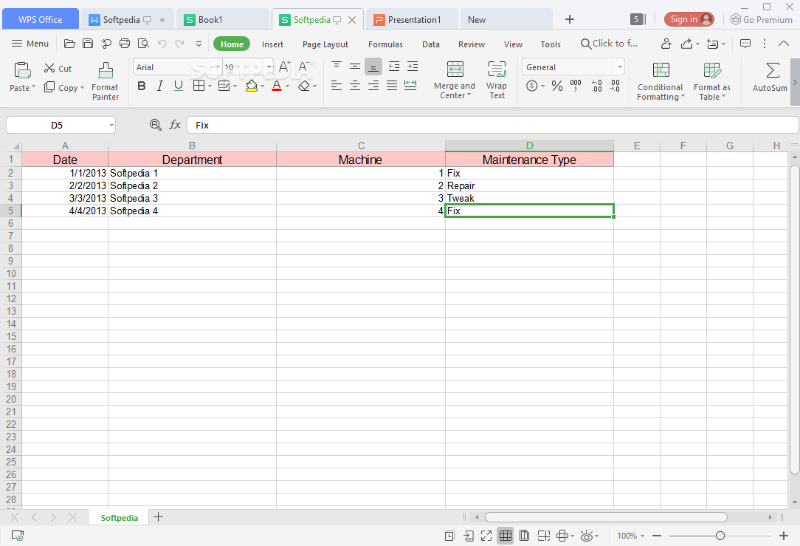
Task: Redo the last action
Action: (179, 44)
